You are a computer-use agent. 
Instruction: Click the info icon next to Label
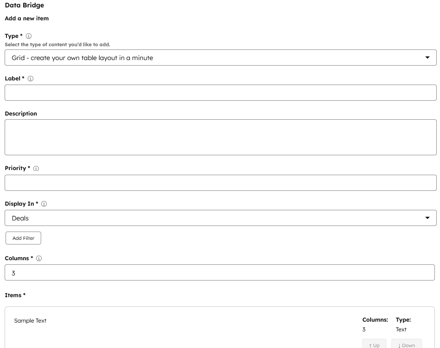click(x=31, y=79)
